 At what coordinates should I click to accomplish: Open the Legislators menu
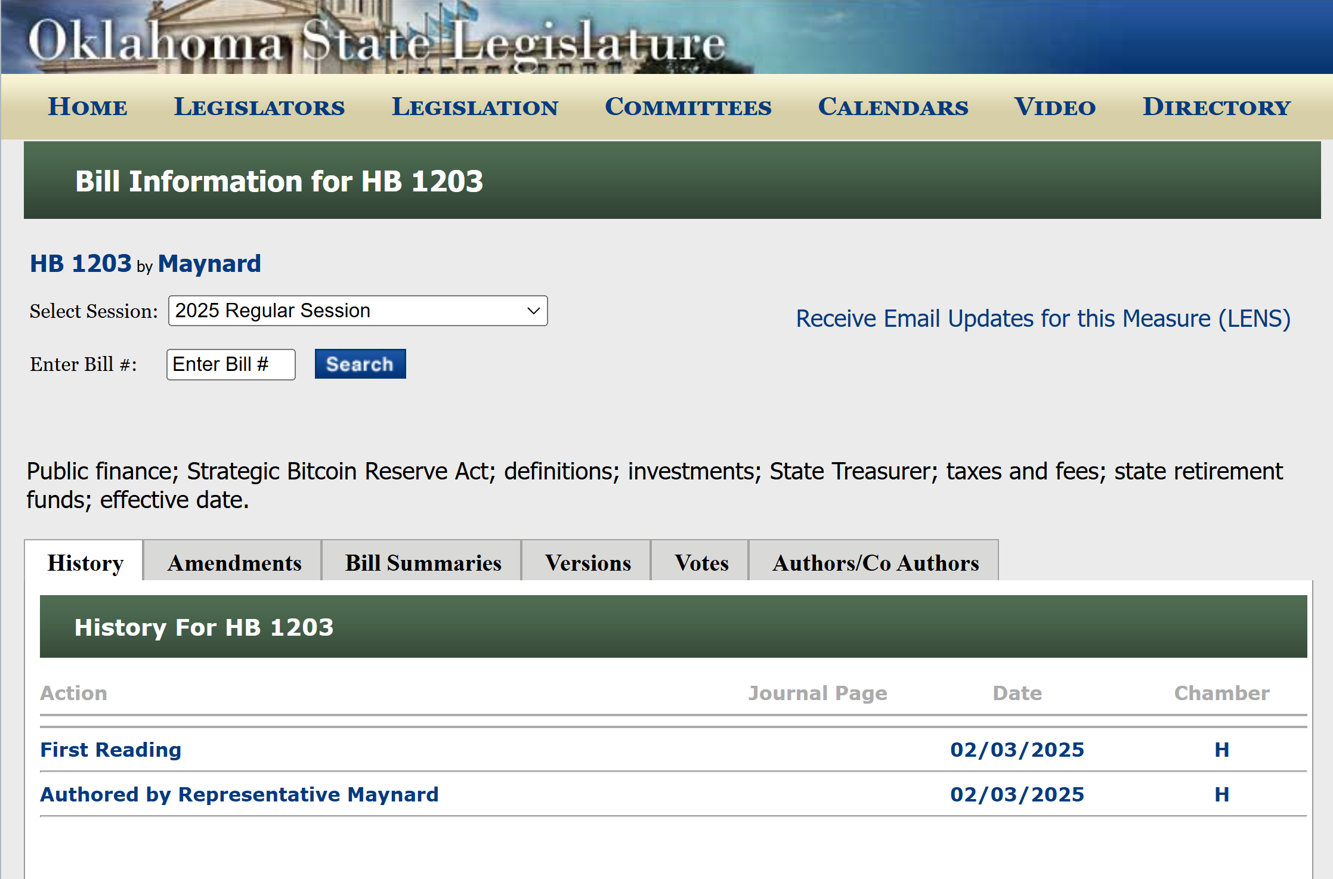[x=259, y=107]
